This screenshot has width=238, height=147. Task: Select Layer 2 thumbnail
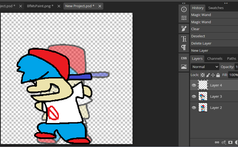pos(203,107)
